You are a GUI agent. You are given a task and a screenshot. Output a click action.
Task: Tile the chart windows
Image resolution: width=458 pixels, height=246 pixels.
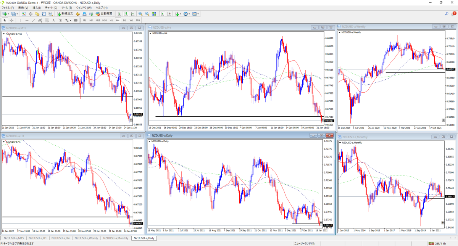click(x=154, y=14)
